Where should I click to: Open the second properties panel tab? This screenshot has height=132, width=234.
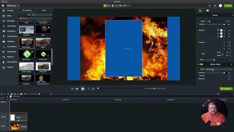[207, 11]
